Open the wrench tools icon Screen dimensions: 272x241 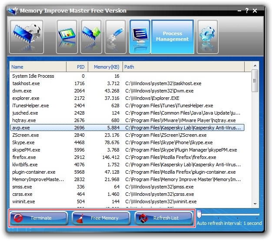[x=115, y=36]
